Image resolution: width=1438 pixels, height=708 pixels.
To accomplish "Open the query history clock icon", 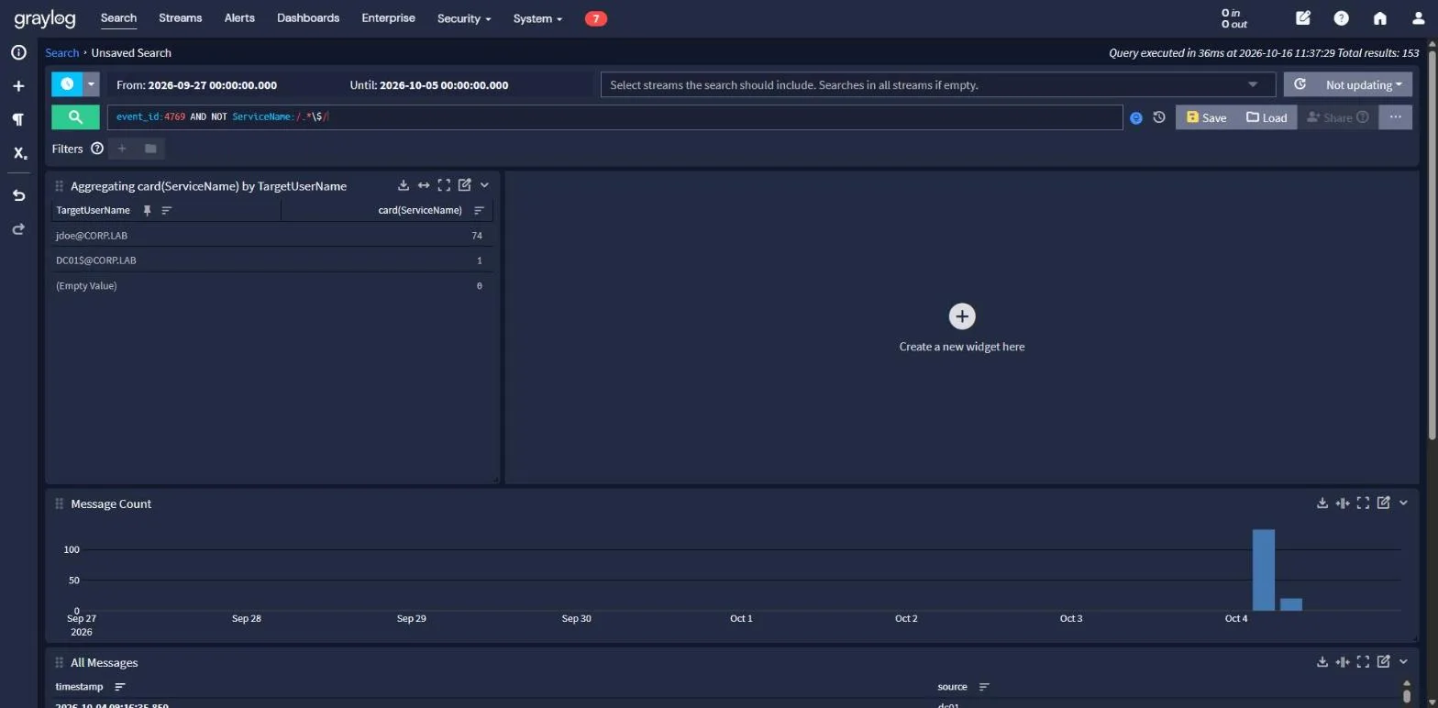I will (1159, 117).
